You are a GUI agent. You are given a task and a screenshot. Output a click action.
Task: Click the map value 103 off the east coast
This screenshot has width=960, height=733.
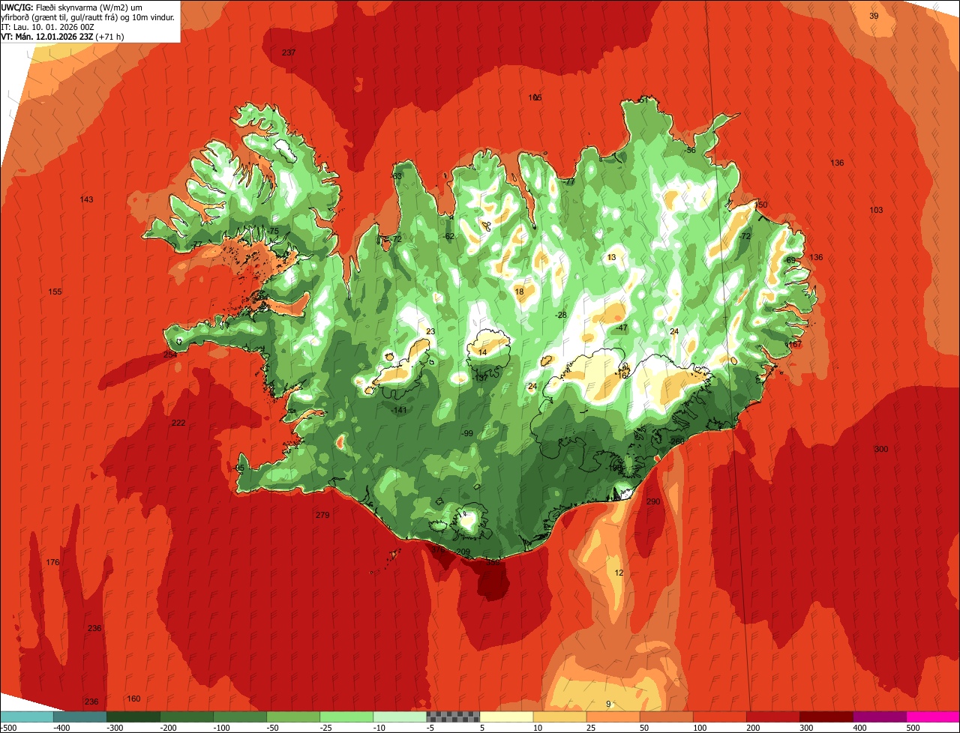[876, 210]
